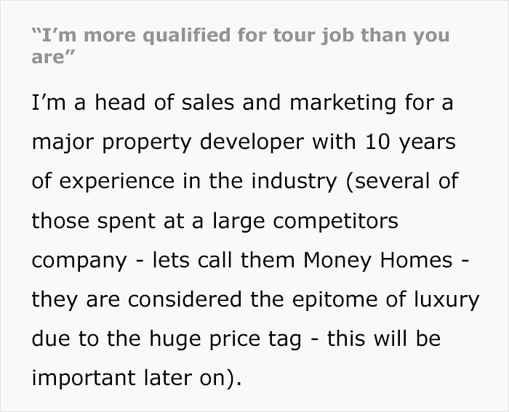
Task: Click the word "company" starting the fifth line
Action: pos(79,259)
